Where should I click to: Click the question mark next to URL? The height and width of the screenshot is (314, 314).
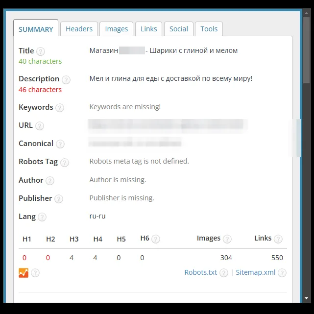40,126
